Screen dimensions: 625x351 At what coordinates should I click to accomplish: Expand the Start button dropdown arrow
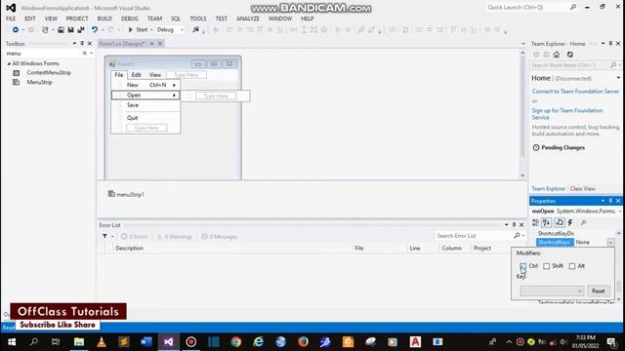(151, 30)
